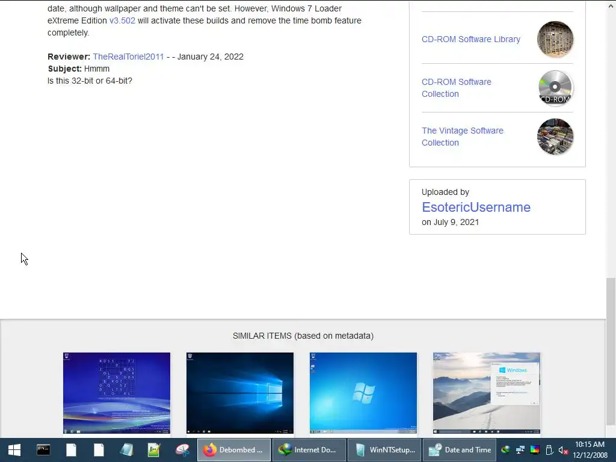Open The Vintage Software Collection link
Viewport: 616px width, 462px height.
[x=463, y=137]
